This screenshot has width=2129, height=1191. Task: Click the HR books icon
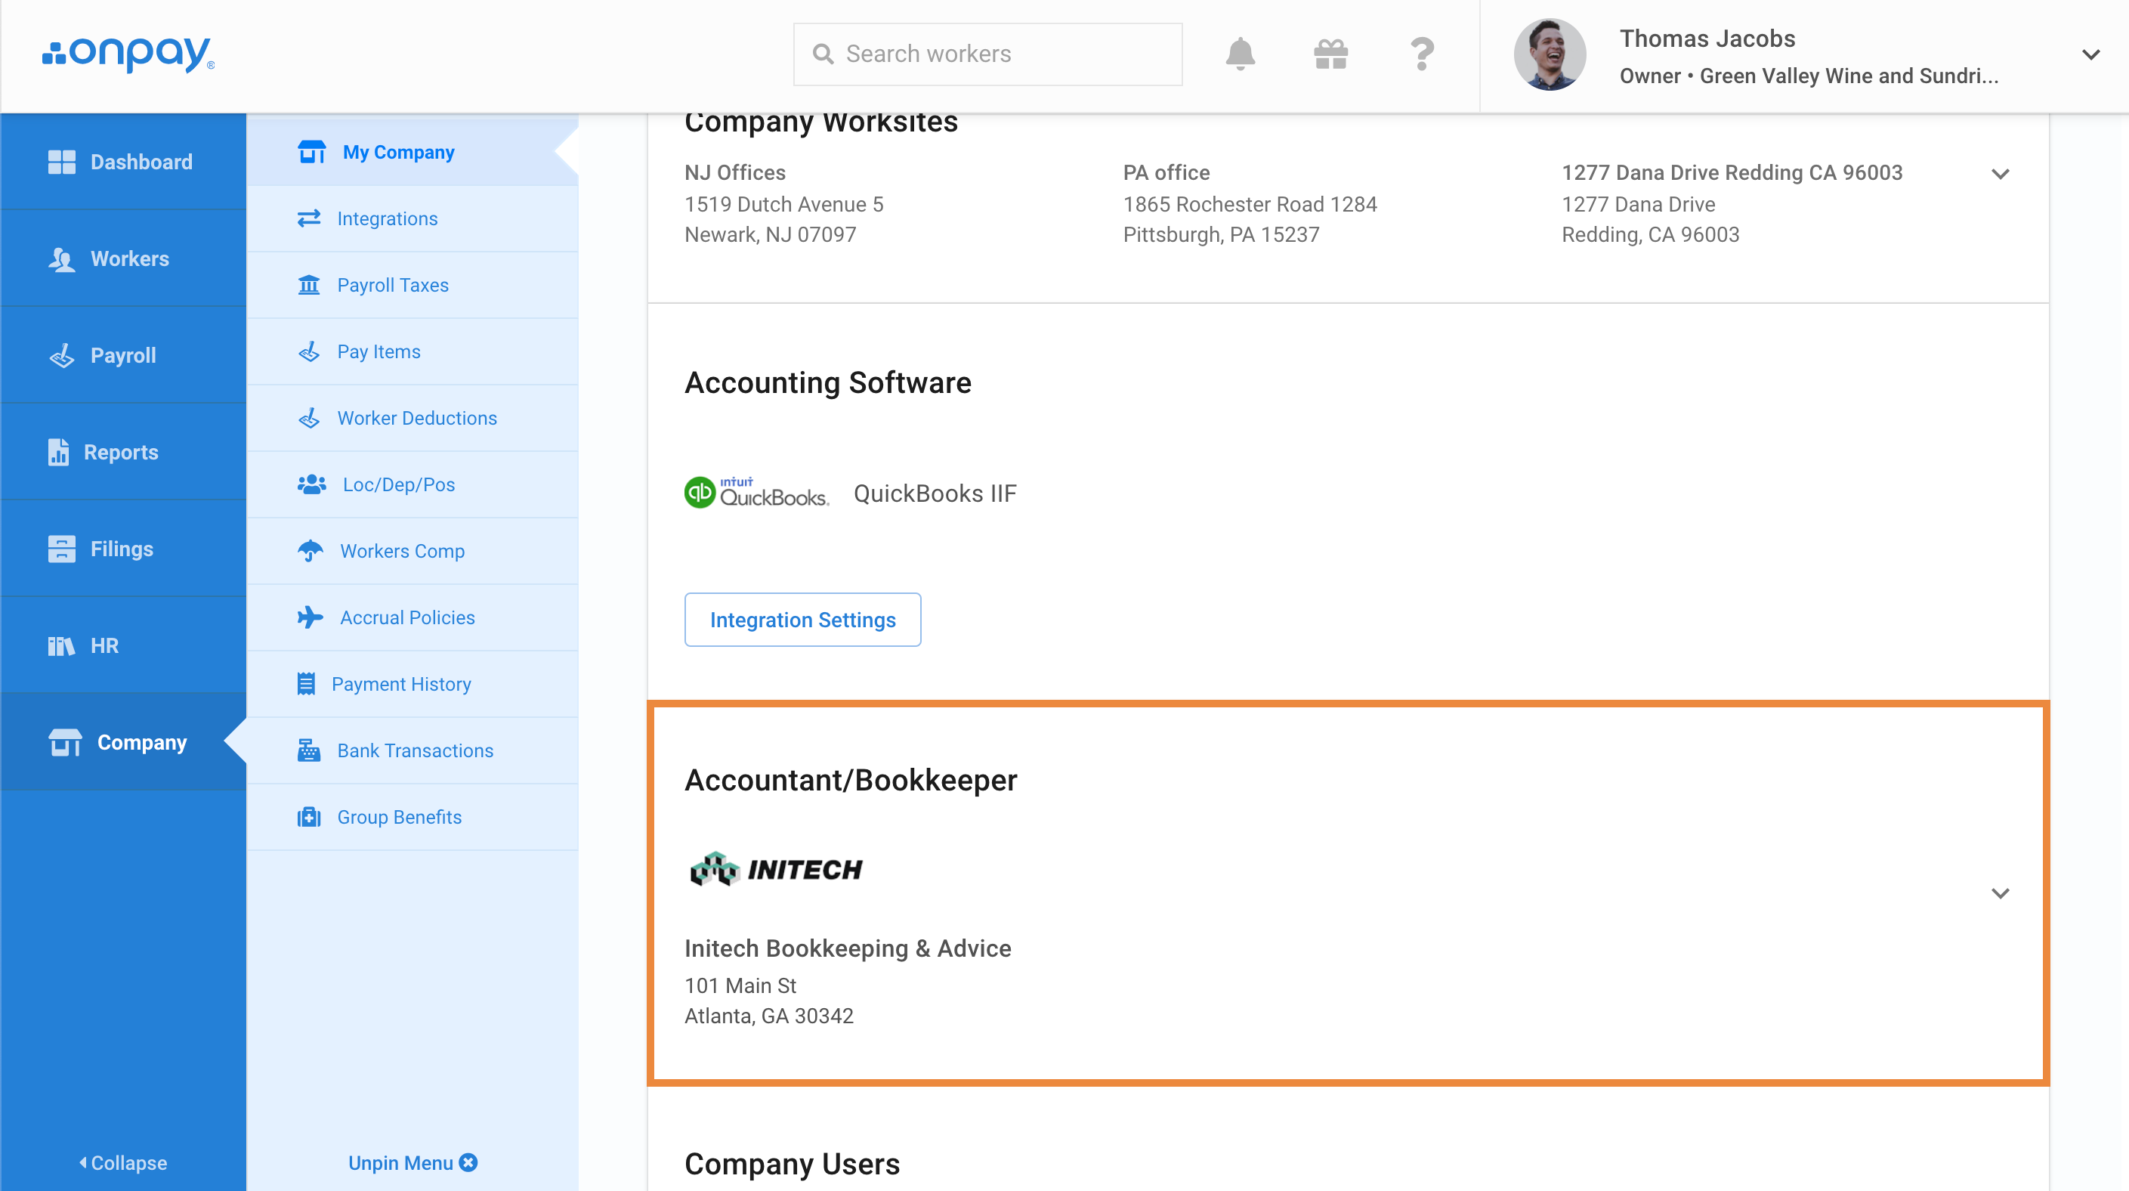pos(61,645)
